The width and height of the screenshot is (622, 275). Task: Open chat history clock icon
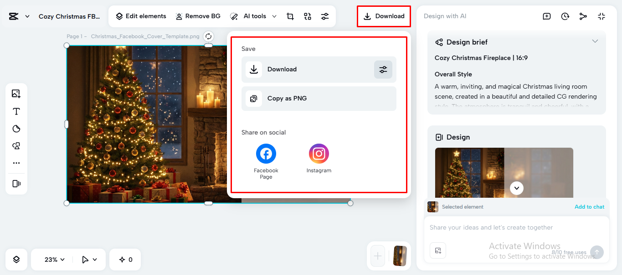565,16
